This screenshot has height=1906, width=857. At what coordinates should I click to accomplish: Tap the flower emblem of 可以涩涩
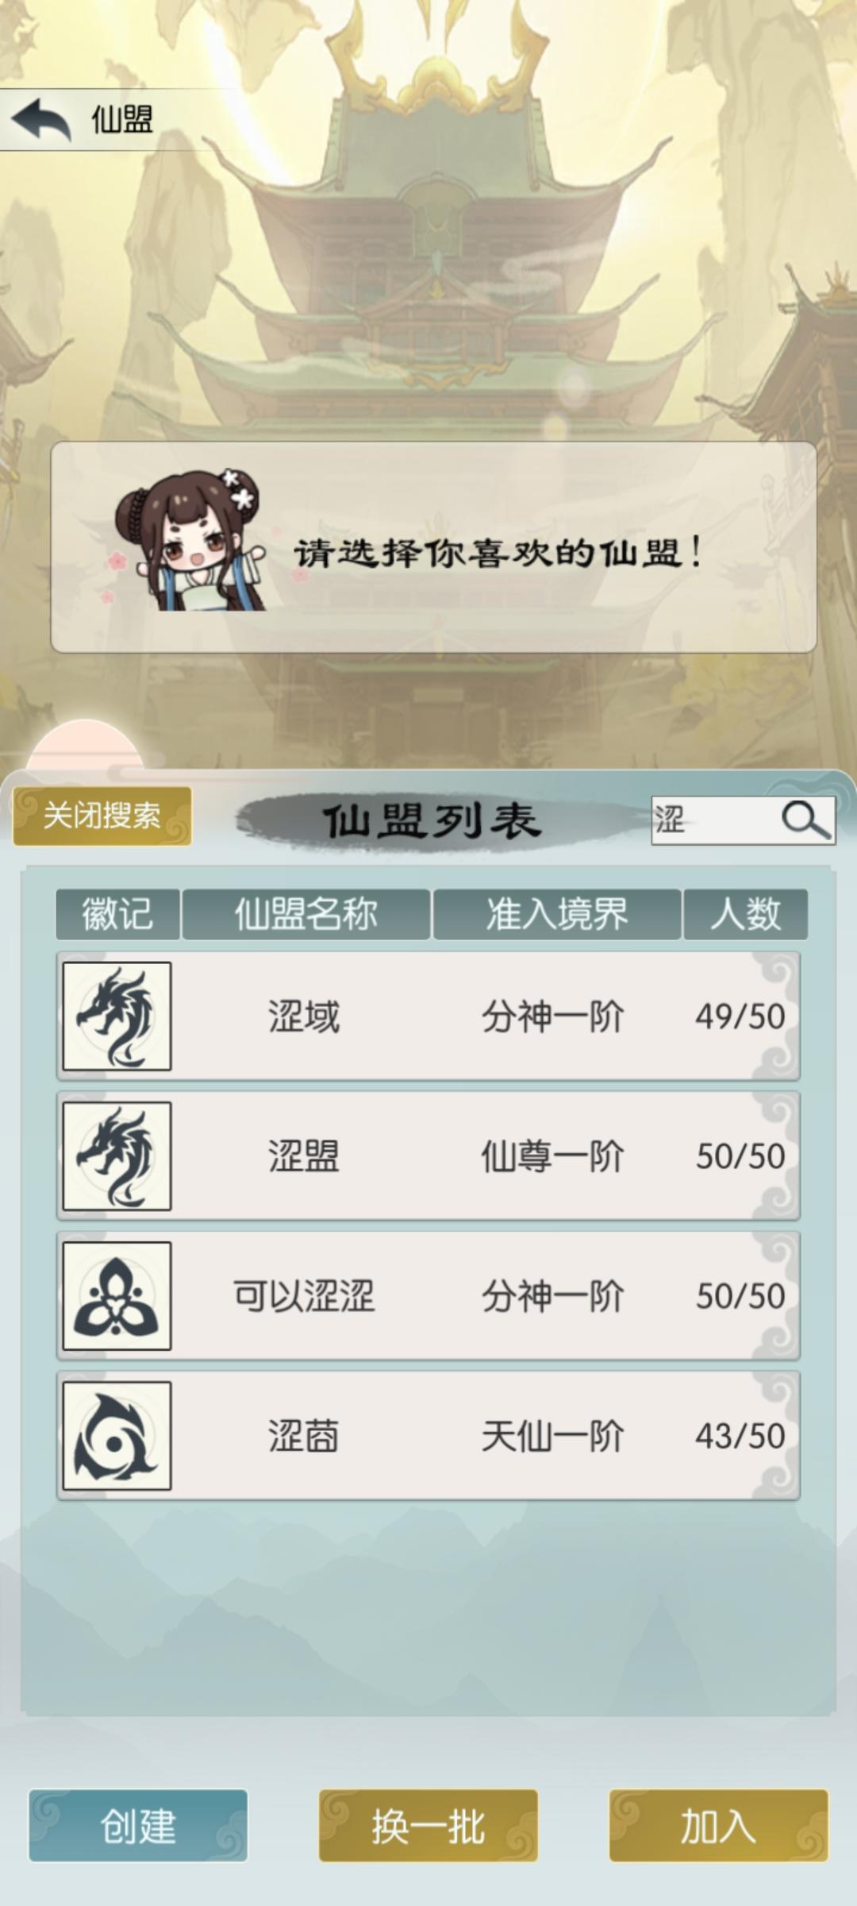pos(117,1295)
